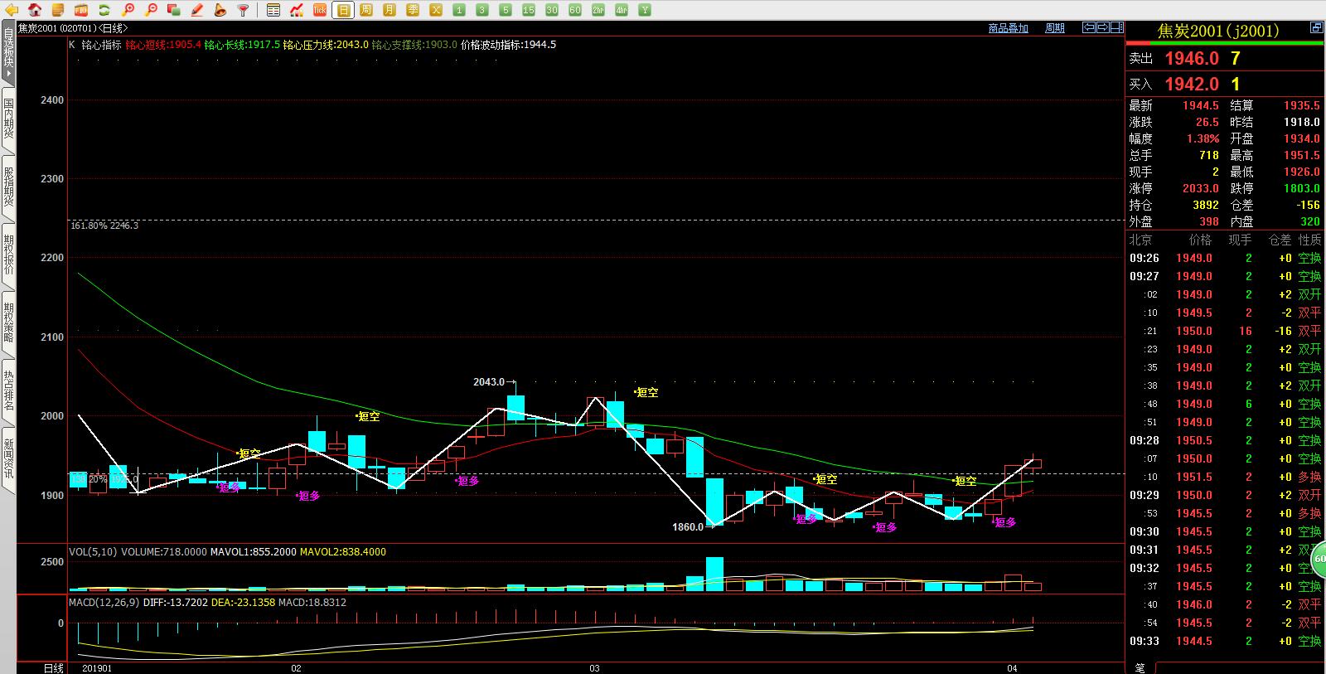Select the Tick chart period
Screen dimensions: 1326x674
click(320, 10)
